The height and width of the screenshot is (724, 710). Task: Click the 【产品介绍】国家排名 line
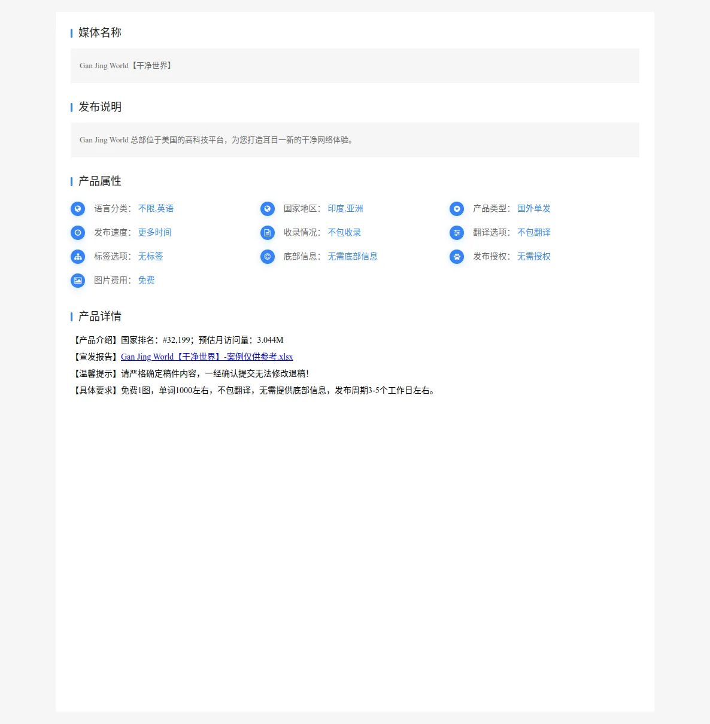(177, 340)
